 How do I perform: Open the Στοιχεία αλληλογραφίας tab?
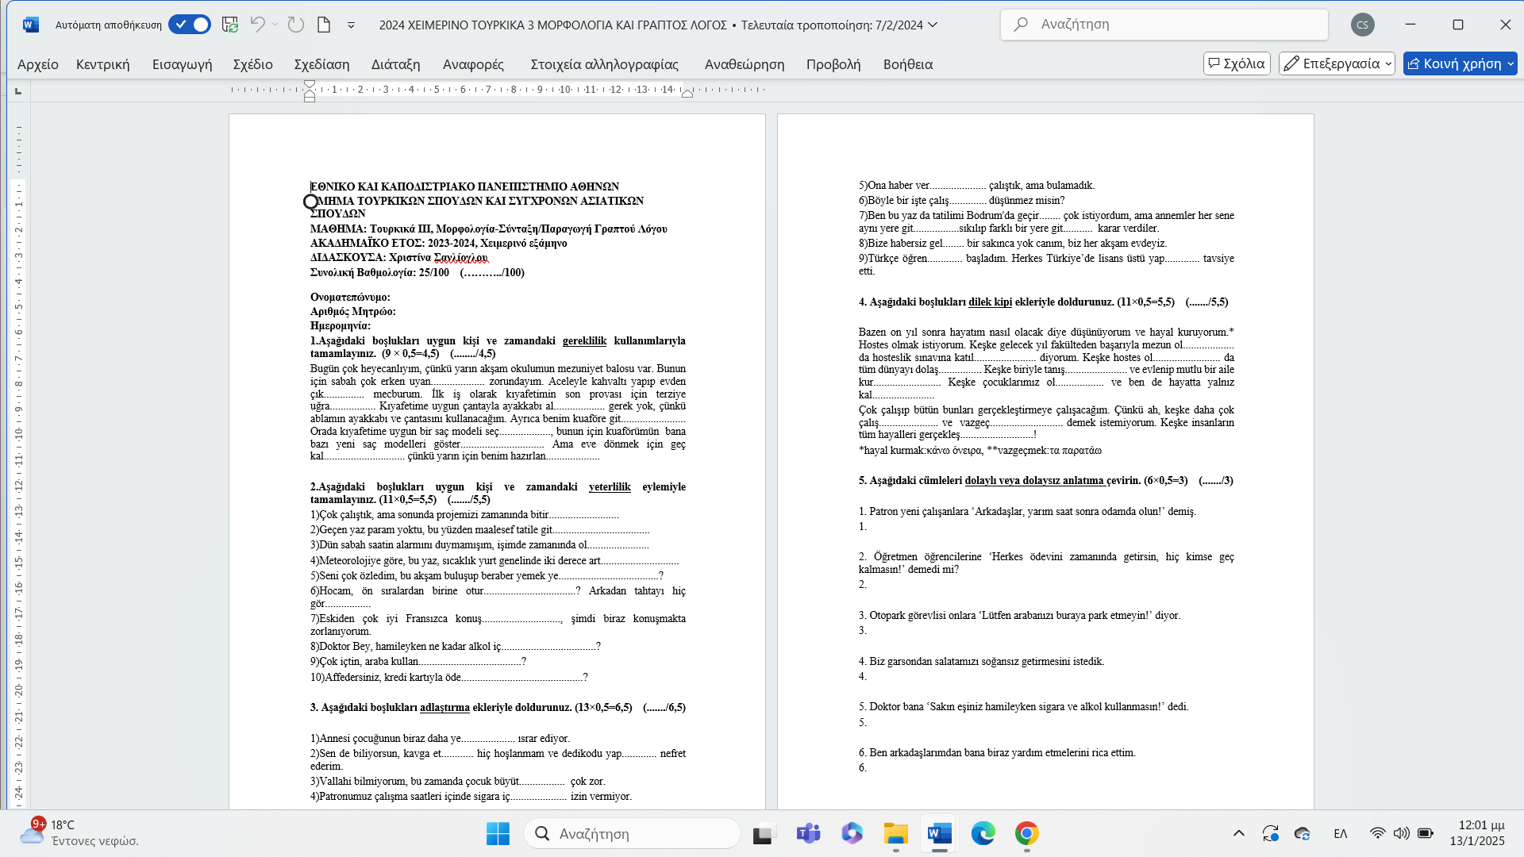[604, 64]
